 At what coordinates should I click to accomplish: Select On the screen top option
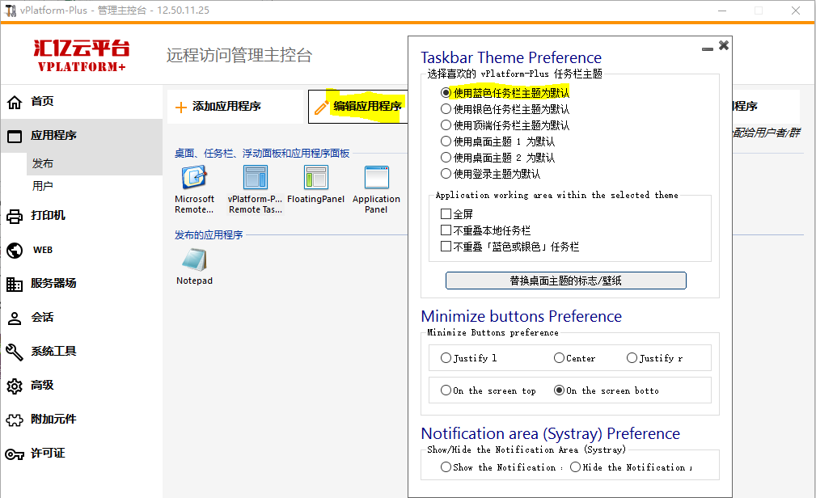446,390
